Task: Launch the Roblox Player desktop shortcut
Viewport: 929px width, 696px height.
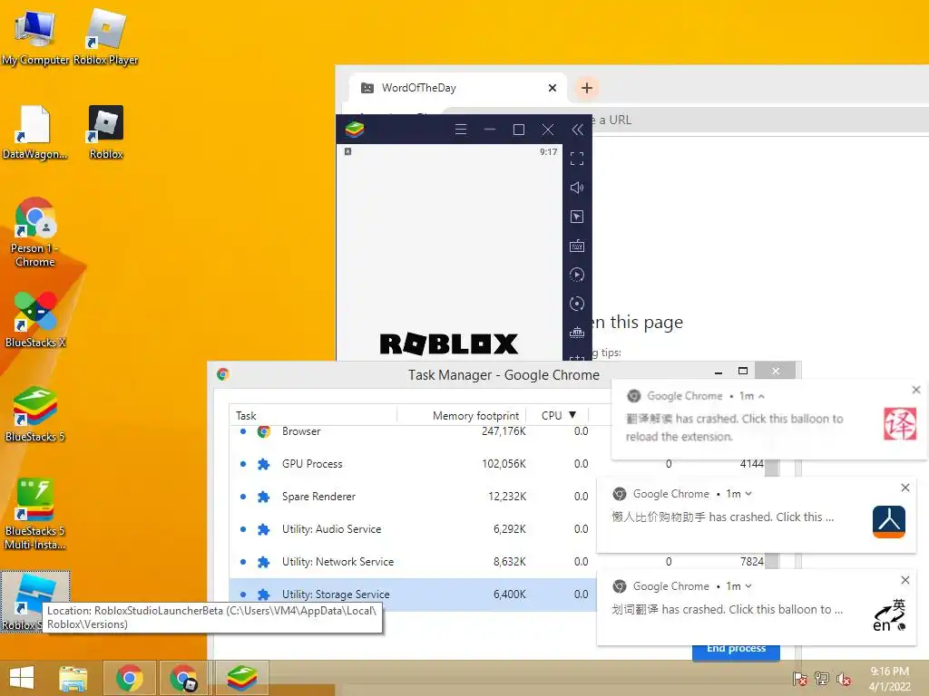Action: (x=106, y=36)
